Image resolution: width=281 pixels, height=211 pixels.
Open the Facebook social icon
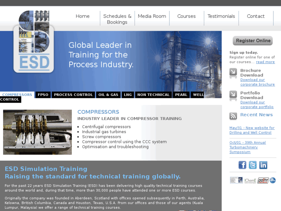pos(242,165)
